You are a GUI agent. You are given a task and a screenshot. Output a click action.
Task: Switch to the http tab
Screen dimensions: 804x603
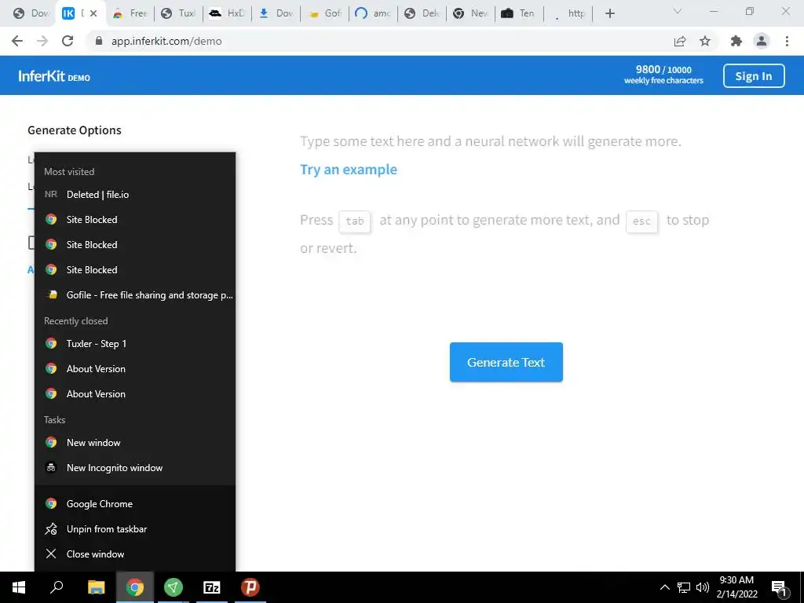pyautogui.click(x=568, y=14)
